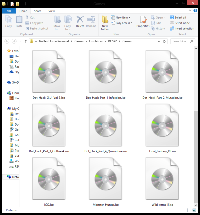Open Recent places in navigation pane
Screen dimensions: 200x215
coord(14,67)
